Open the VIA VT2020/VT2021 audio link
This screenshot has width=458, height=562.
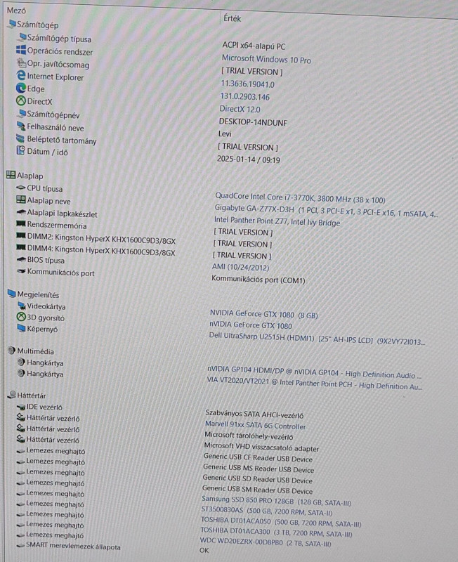[x=314, y=384]
